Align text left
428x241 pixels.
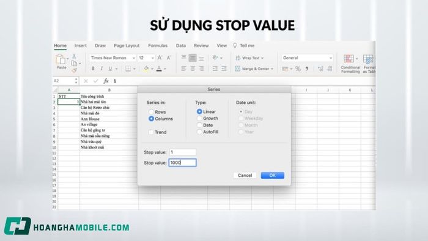[183, 69]
